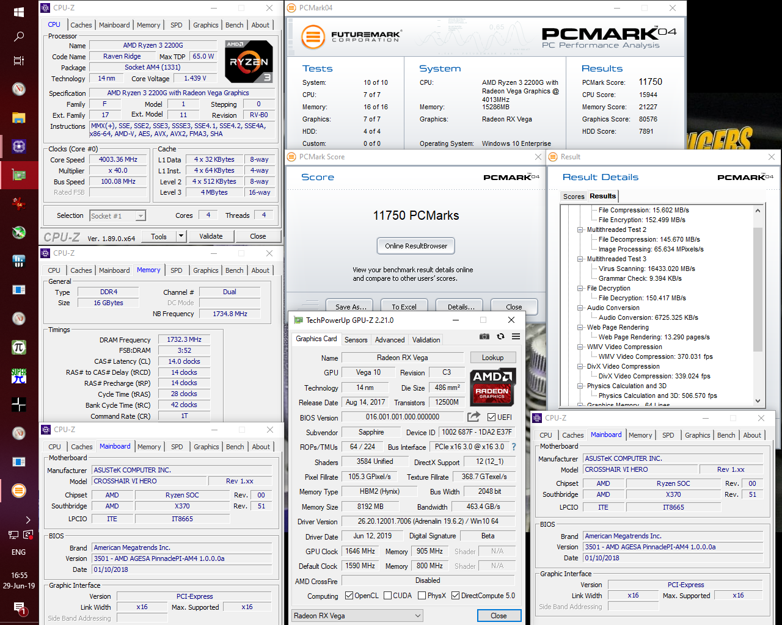Collapse the Web Page Rendering tree node
This screenshot has height=625, width=782.
(x=580, y=327)
